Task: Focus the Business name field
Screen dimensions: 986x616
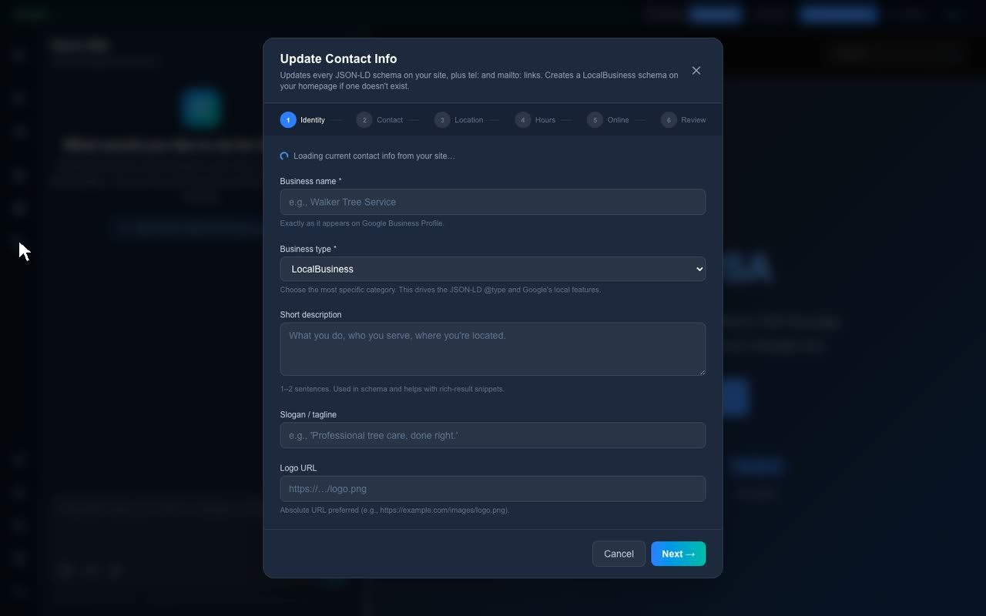Action: pyautogui.click(x=493, y=202)
